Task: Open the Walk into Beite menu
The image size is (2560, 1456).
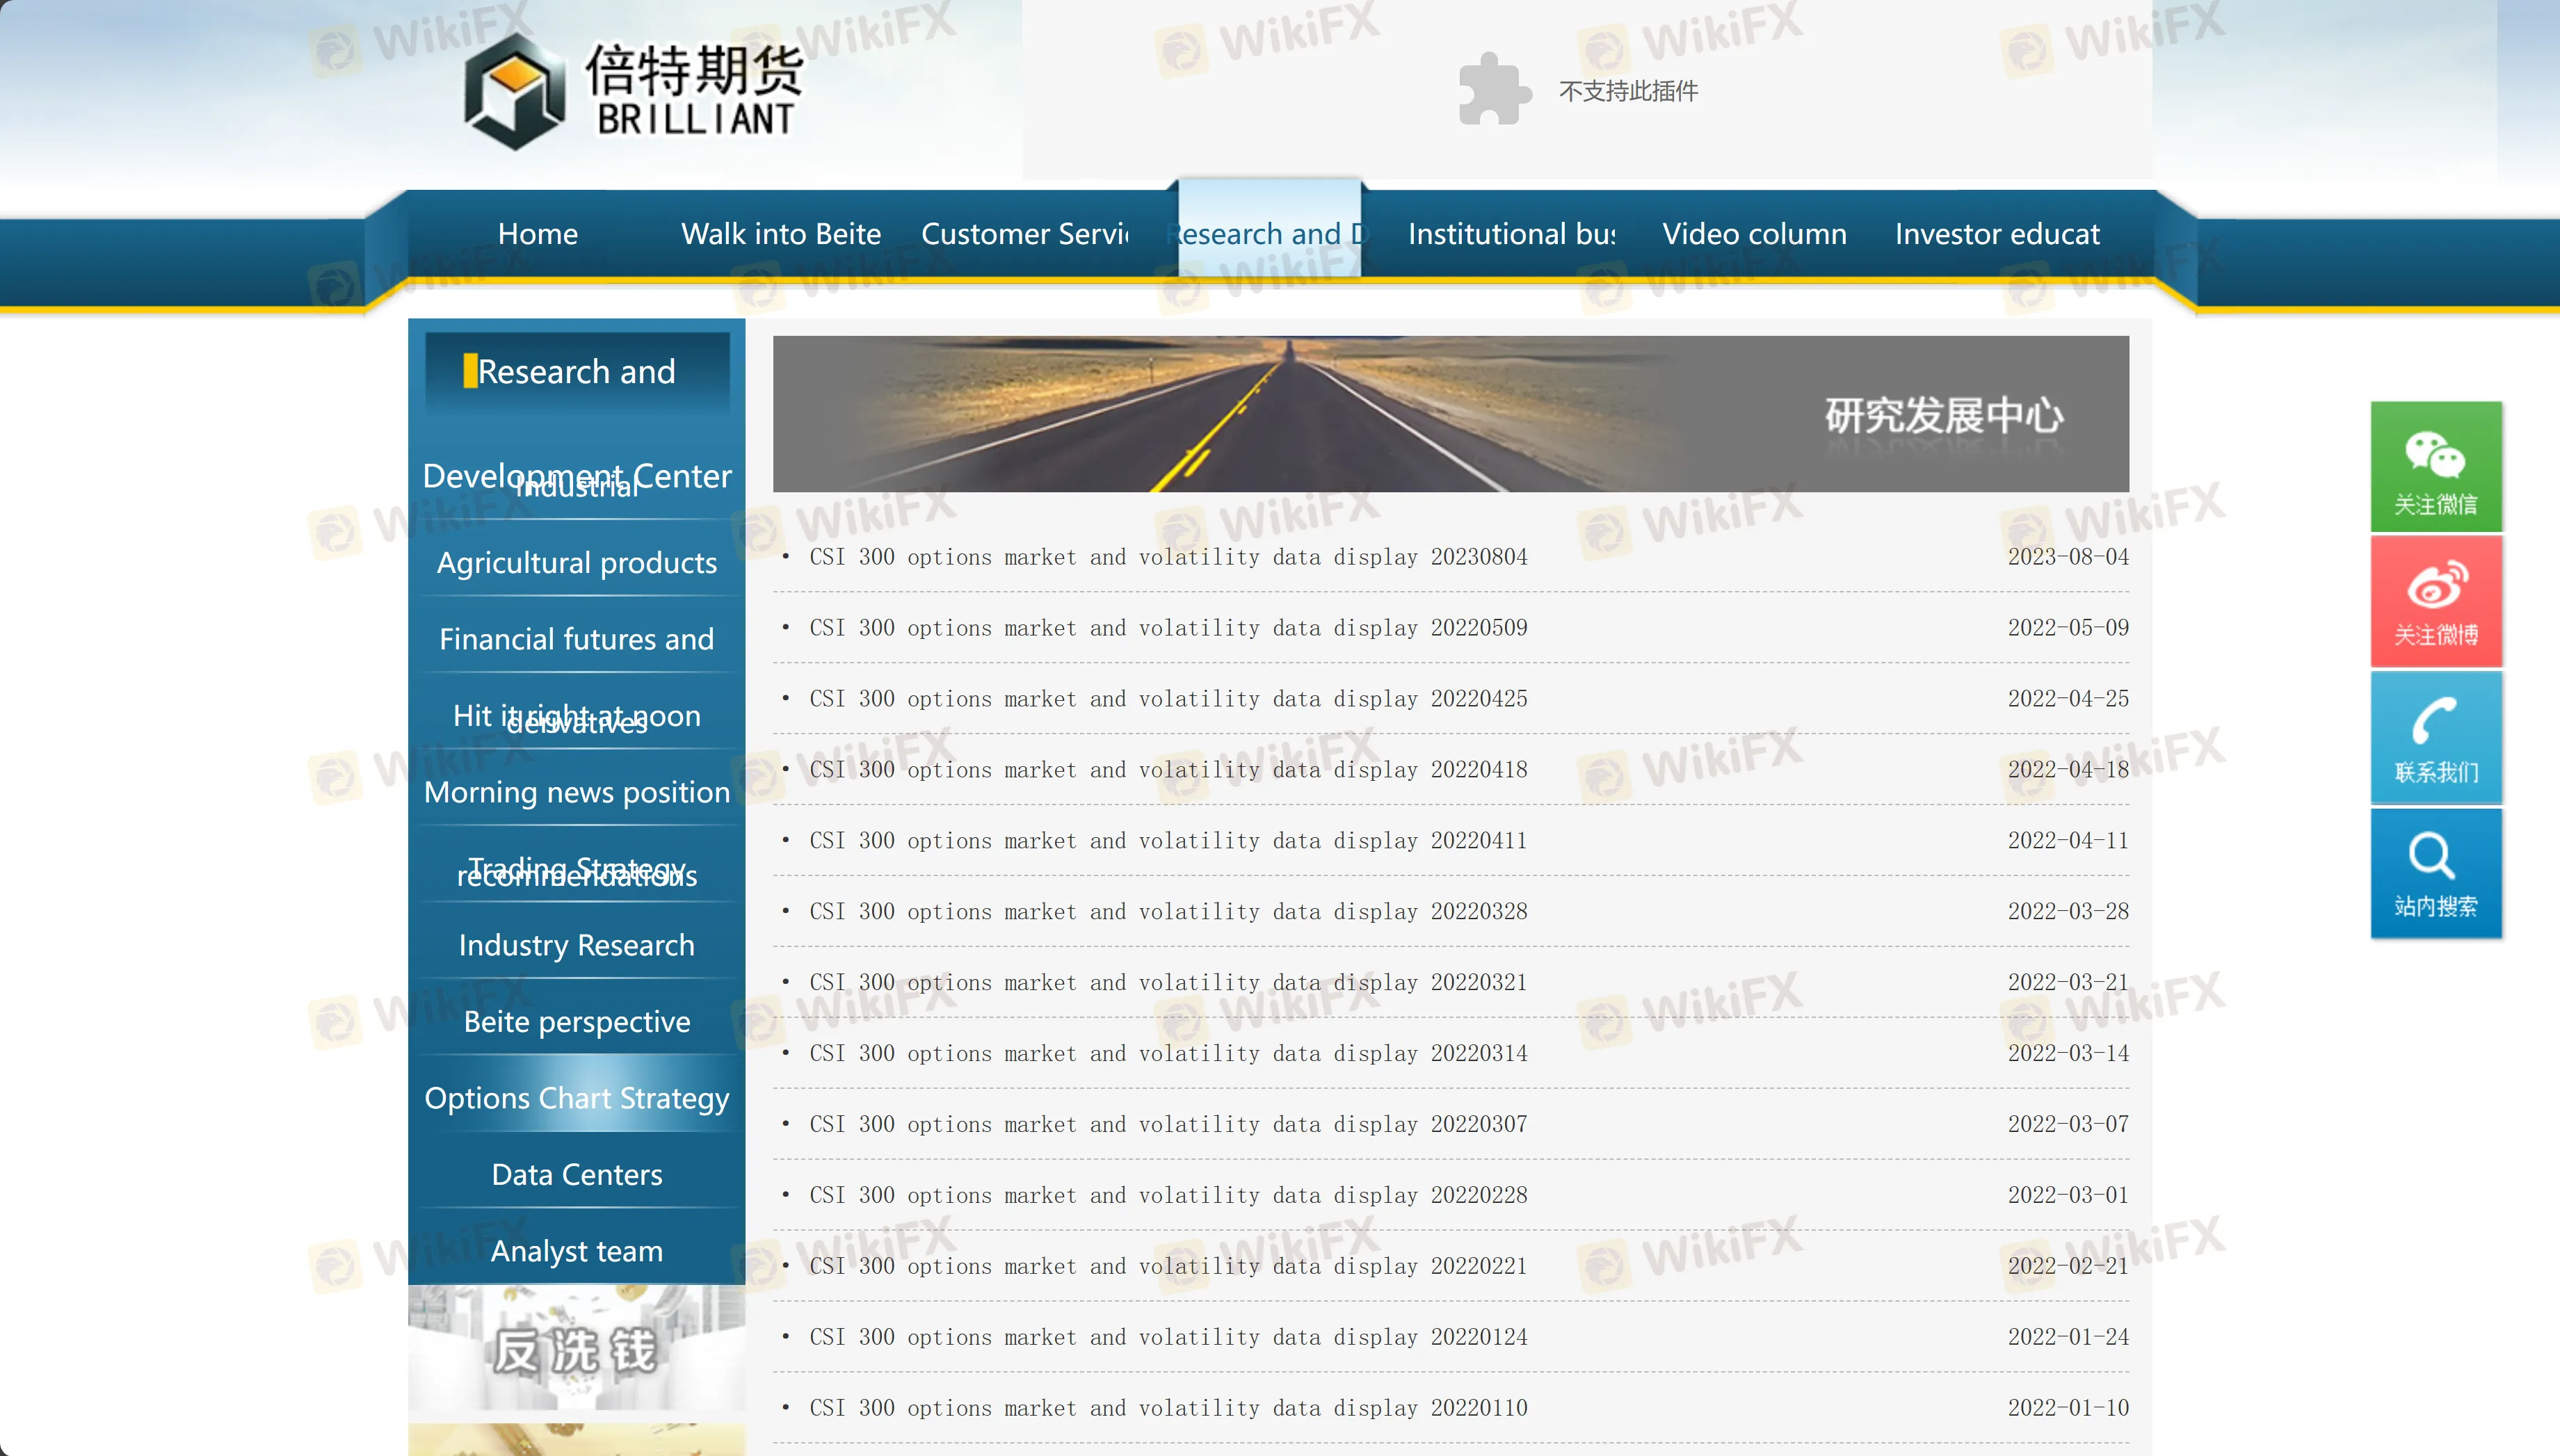Action: (x=780, y=233)
